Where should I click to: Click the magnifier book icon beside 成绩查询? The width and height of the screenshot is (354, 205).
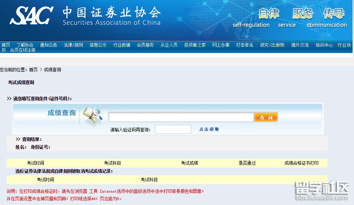coord(92,116)
